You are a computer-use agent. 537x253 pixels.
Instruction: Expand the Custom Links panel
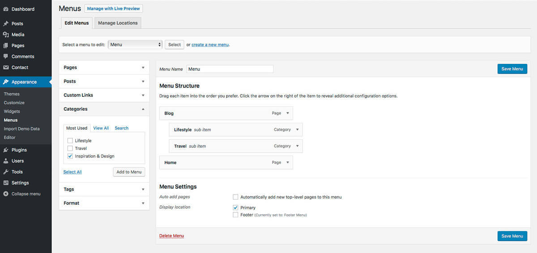[x=104, y=95]
